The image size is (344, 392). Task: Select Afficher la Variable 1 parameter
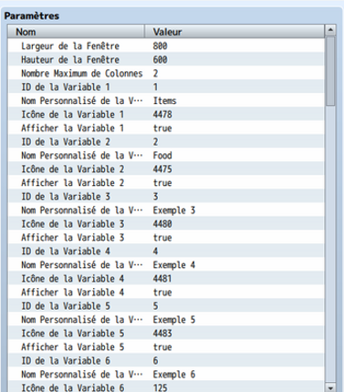[x=166, y=128]
